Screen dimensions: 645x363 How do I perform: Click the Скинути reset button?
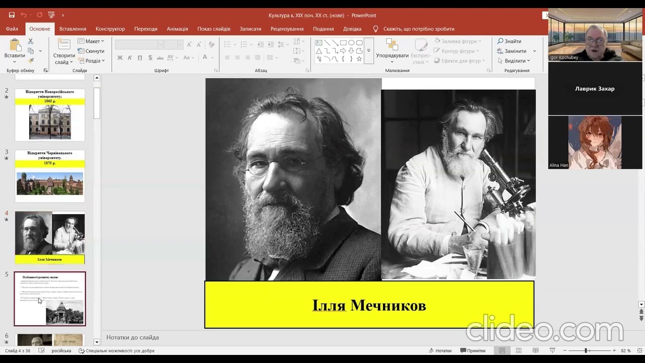[x=91, y=51]
